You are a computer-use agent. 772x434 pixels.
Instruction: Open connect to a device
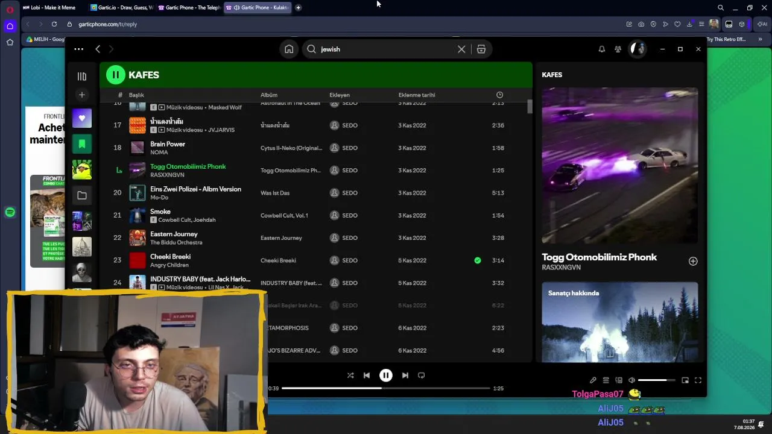pyautogui.click(x=619, y=380)
